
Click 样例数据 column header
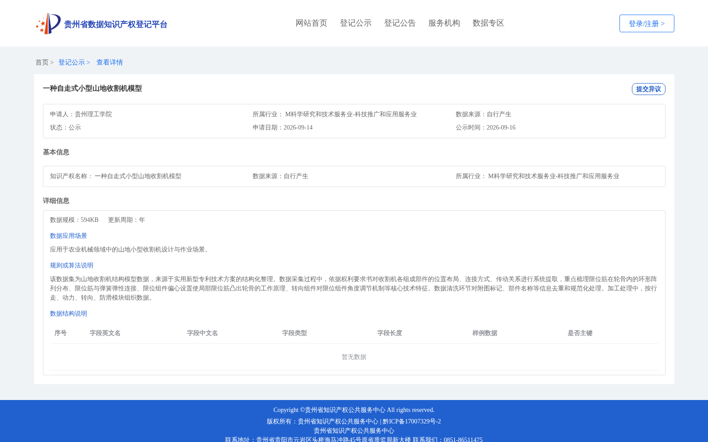tap(485, 333)
